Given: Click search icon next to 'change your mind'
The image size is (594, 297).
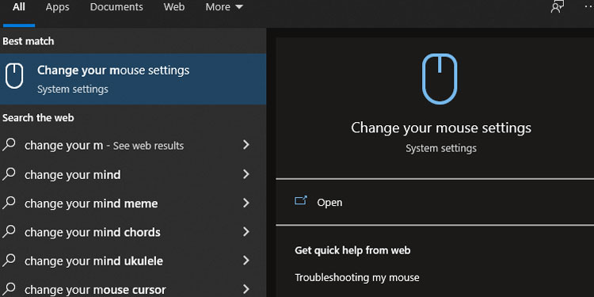Looking at the screenshot, I should [x=9, y=174].
